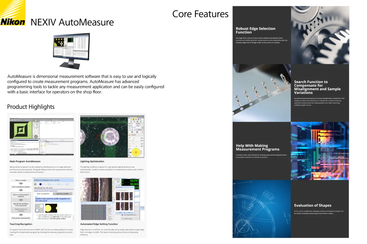
Task: Click the 'NEXIV AutoMeasure' page title
Action: [x=72, y=22]
